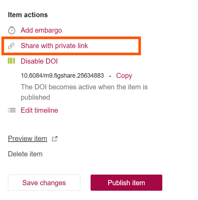Click the note about DOI becoming active
The height and width of the screenshot is (200, 198).
84,92
